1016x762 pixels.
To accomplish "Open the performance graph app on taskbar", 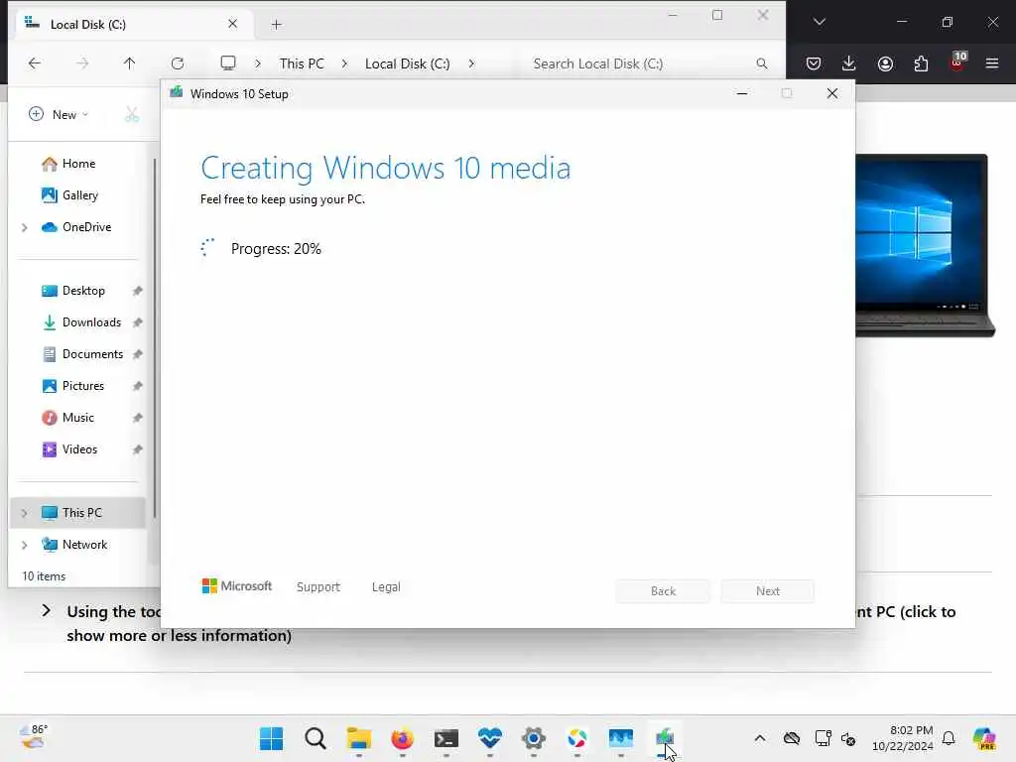I will click(621, 738).
